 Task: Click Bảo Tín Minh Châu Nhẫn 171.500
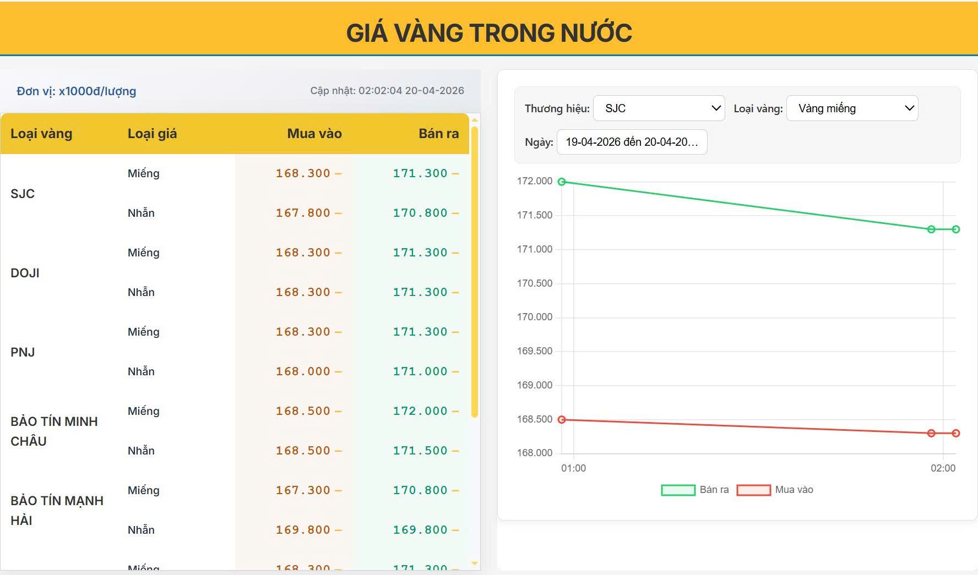pyautogui.click(x=420, y=451)
